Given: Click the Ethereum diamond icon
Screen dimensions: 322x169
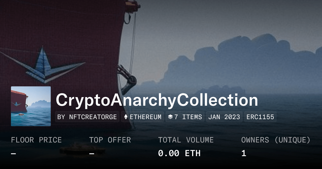Looking at the screenshot, I should 126,117.
